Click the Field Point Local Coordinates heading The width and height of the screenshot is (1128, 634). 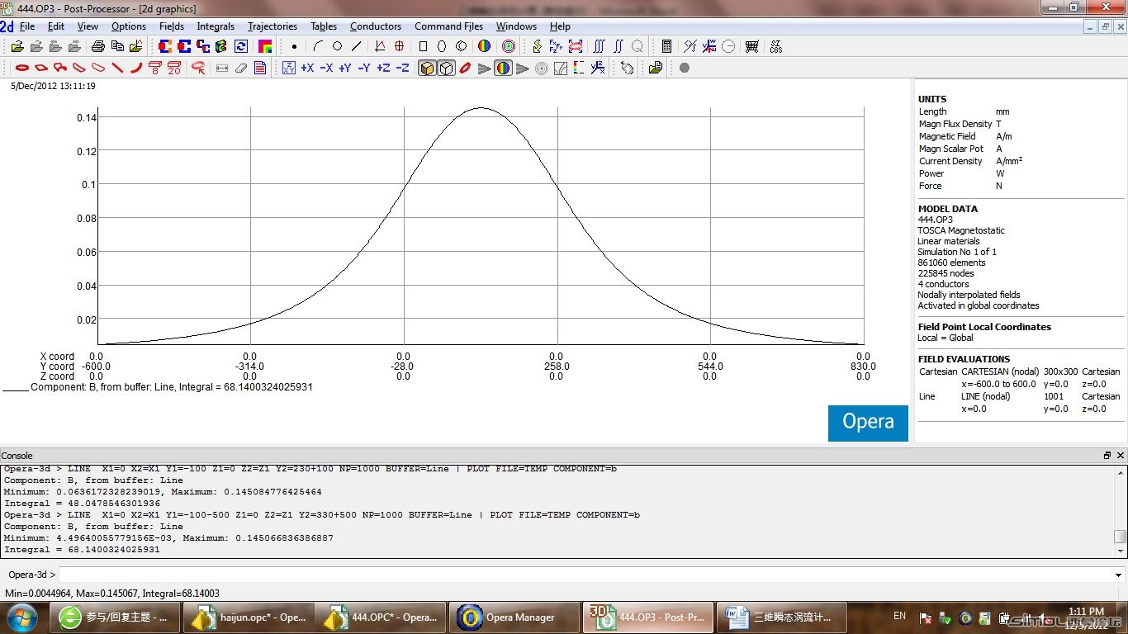pos(984,327)
